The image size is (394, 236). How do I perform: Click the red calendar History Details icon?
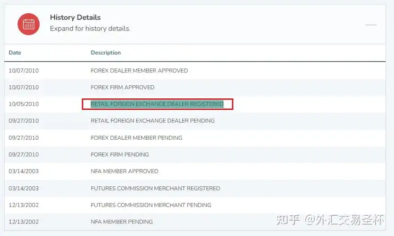[28, 24]
